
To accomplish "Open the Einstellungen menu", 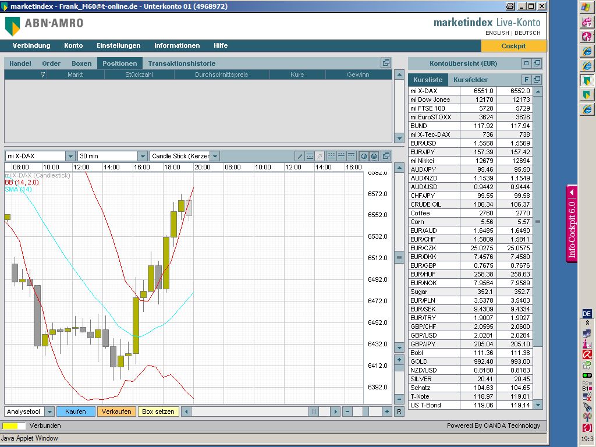I will tap(118, 45).
